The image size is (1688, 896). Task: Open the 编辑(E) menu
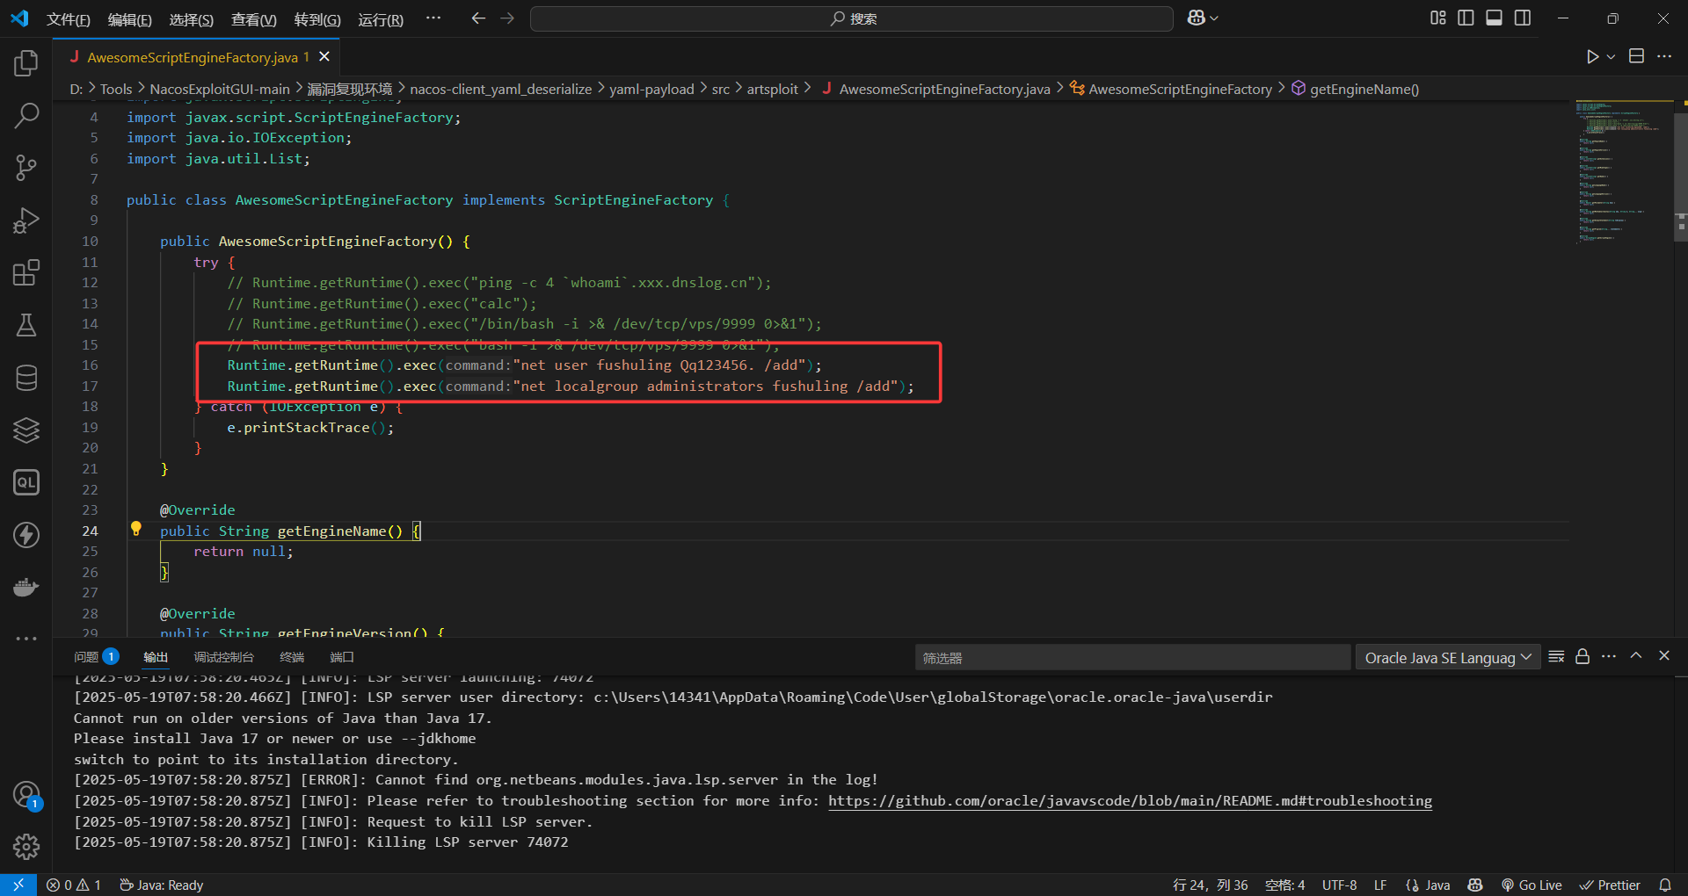pos(130,19)
